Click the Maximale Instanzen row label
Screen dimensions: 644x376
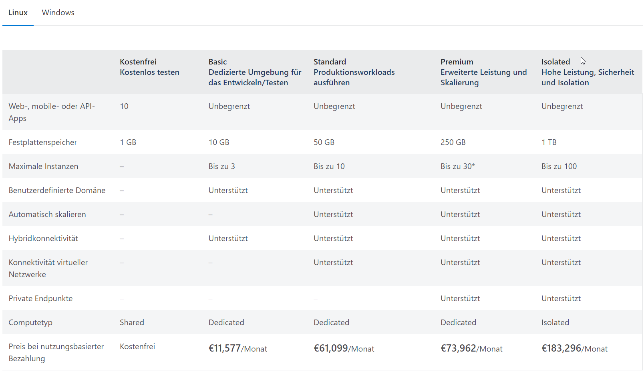click(x=44, y=166)
